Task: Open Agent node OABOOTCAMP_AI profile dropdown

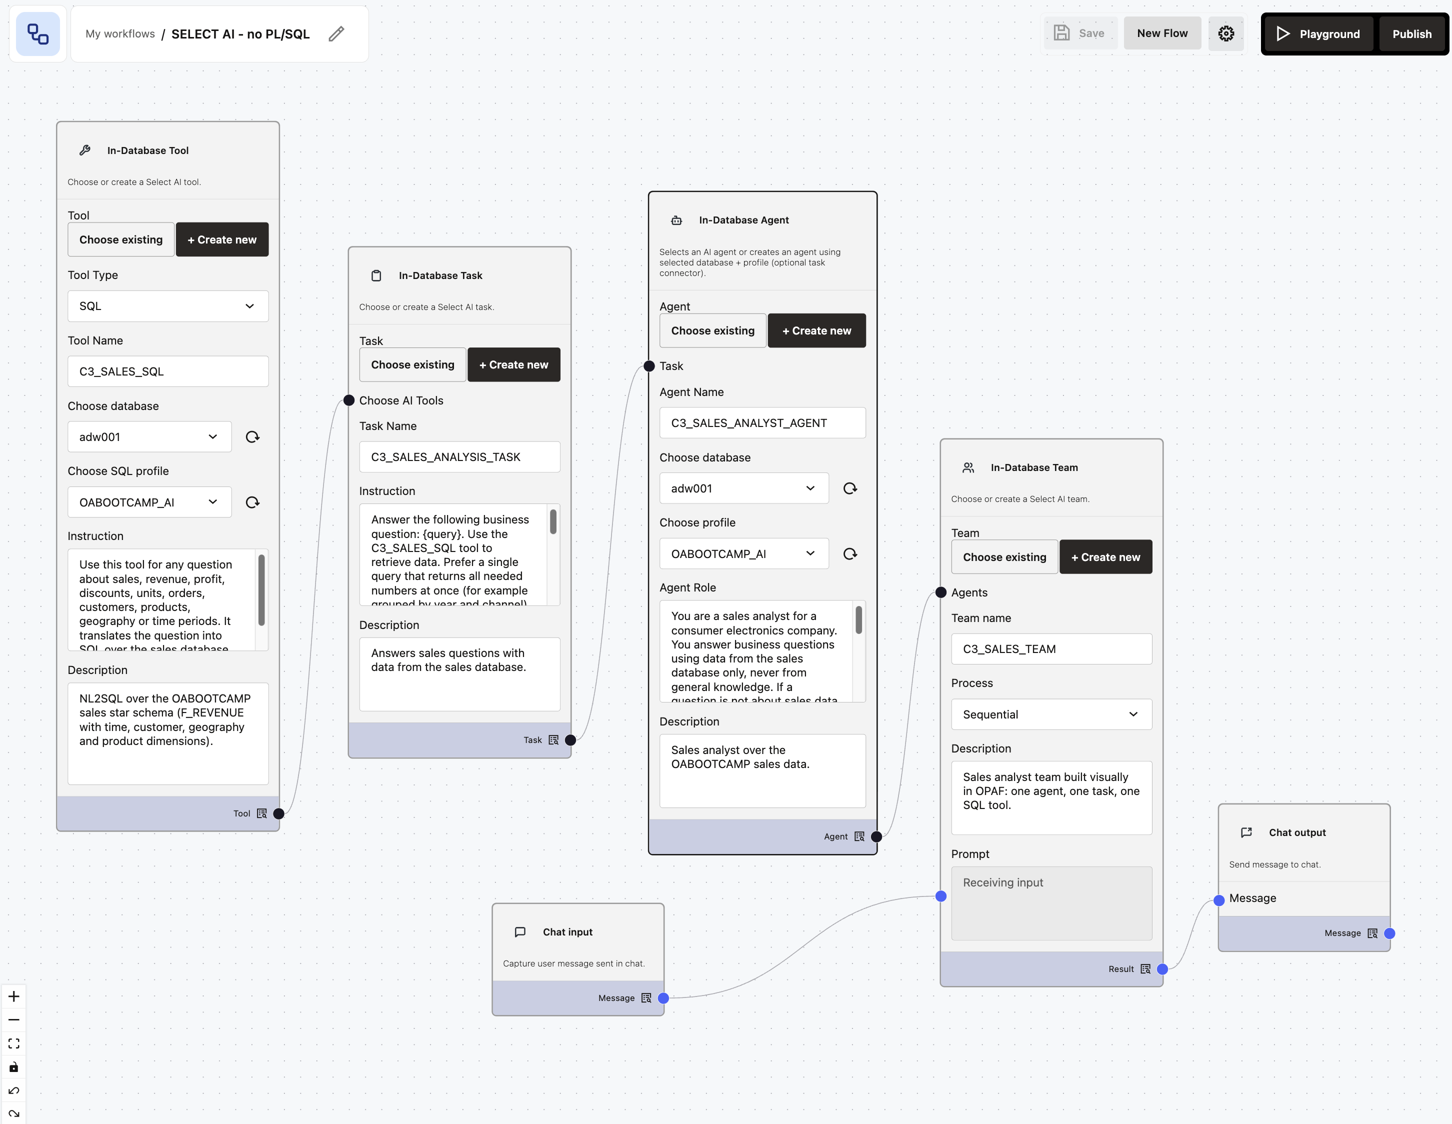Action: (744, 553)
